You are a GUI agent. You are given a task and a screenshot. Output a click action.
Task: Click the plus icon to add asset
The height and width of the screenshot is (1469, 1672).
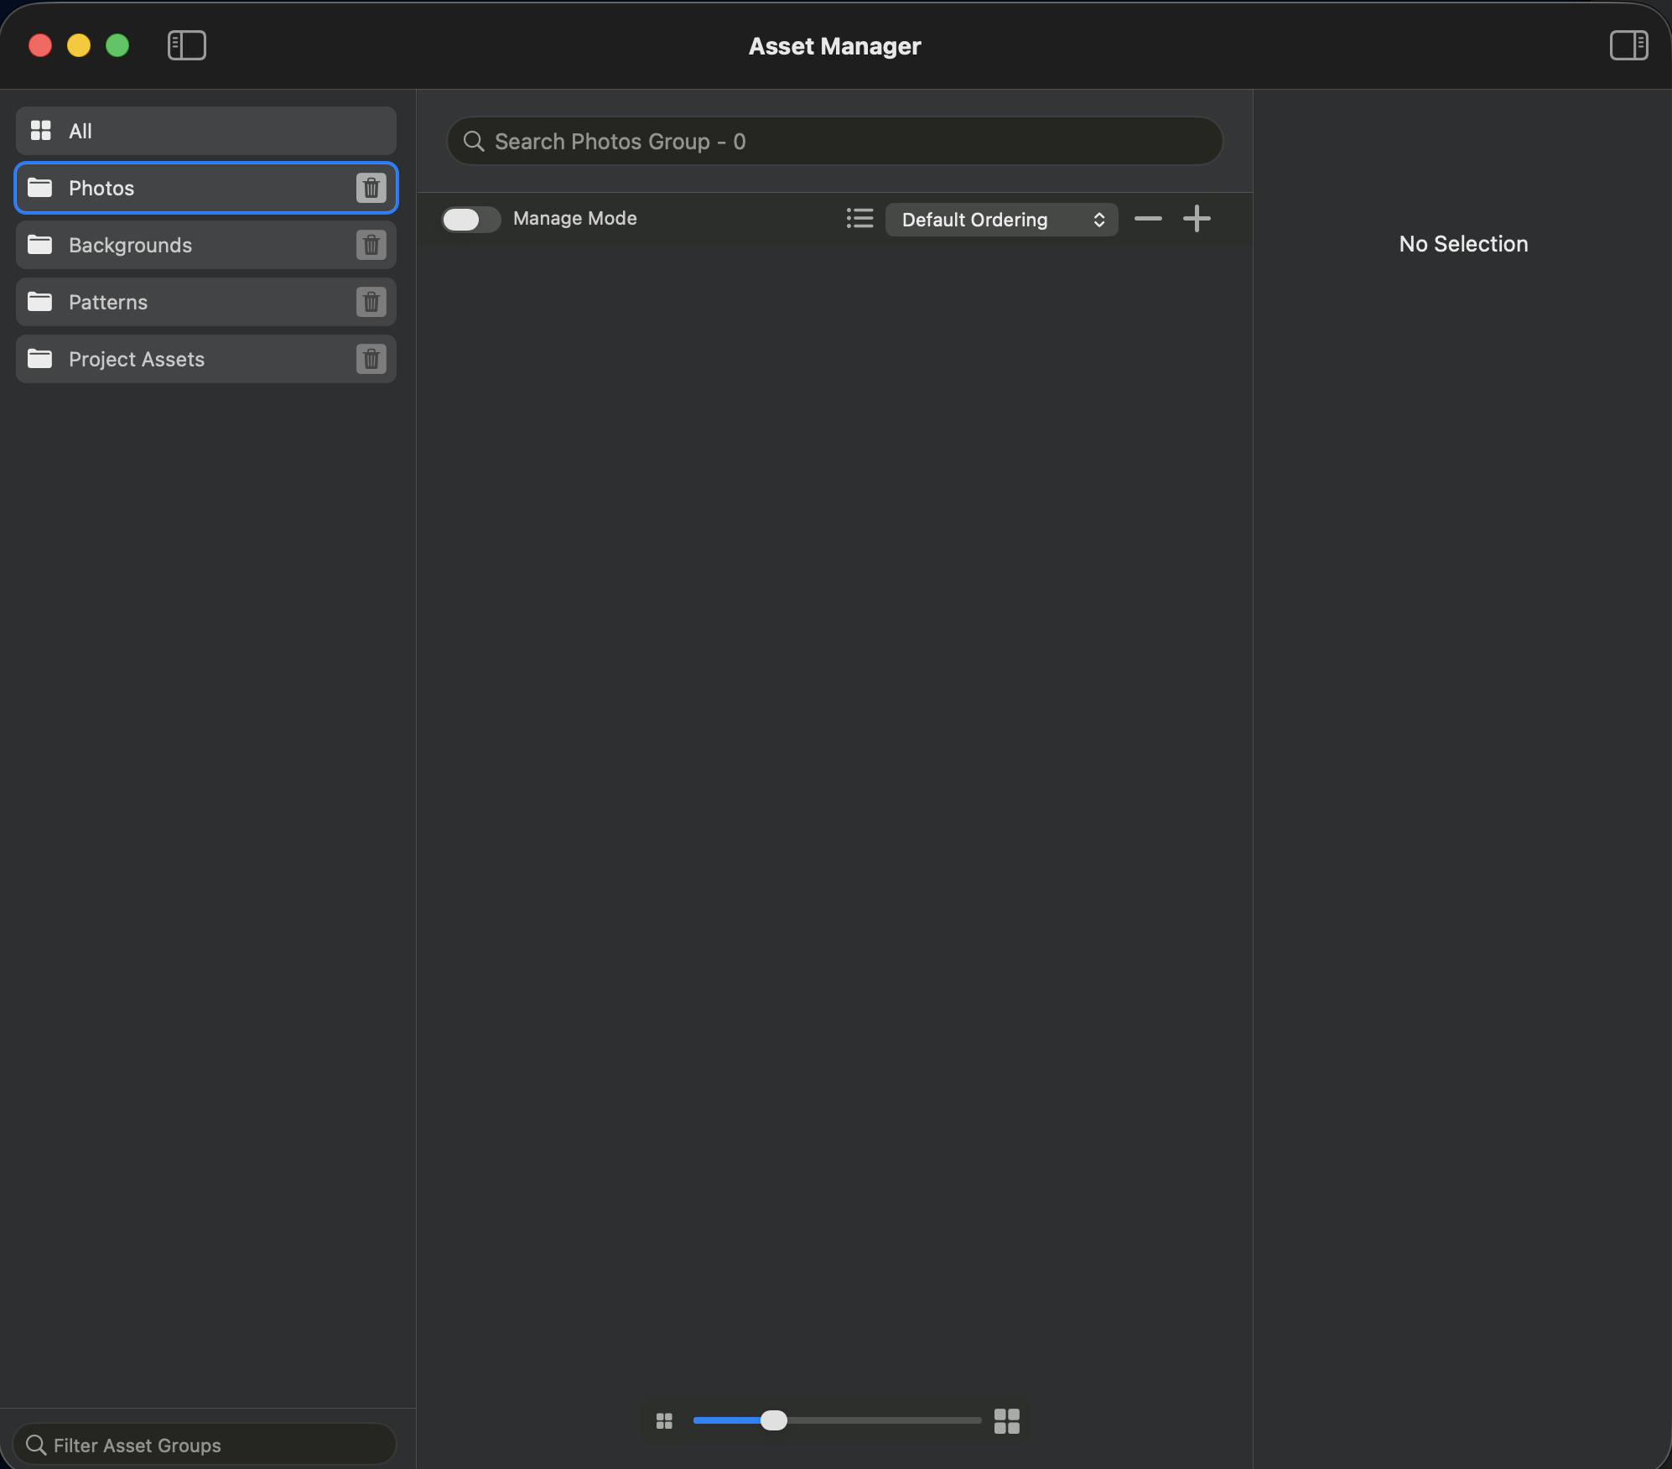(1197, 219)
